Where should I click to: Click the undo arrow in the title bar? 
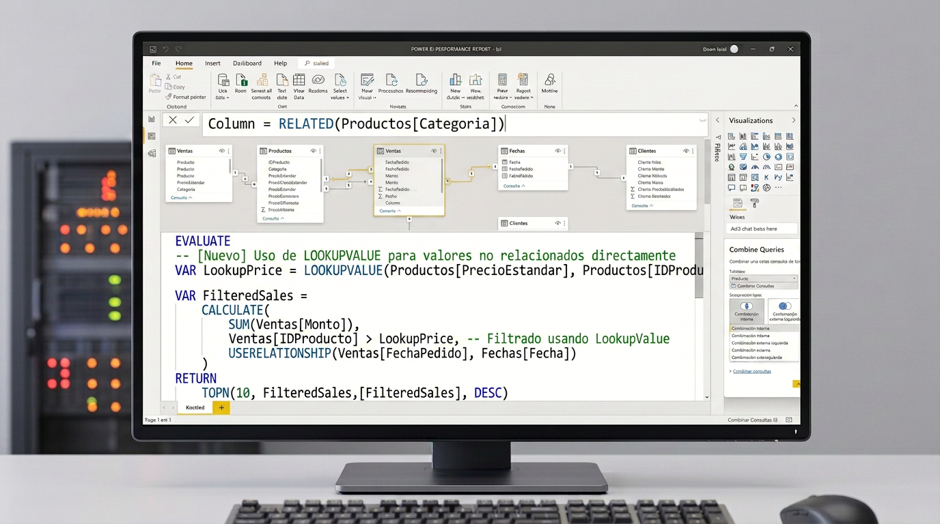pos(165,49)
